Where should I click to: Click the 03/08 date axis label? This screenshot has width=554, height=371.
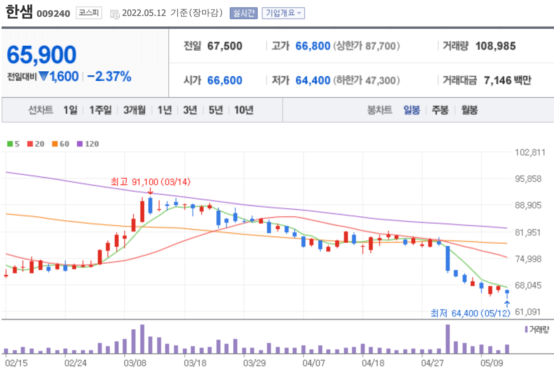pos(135,363)
